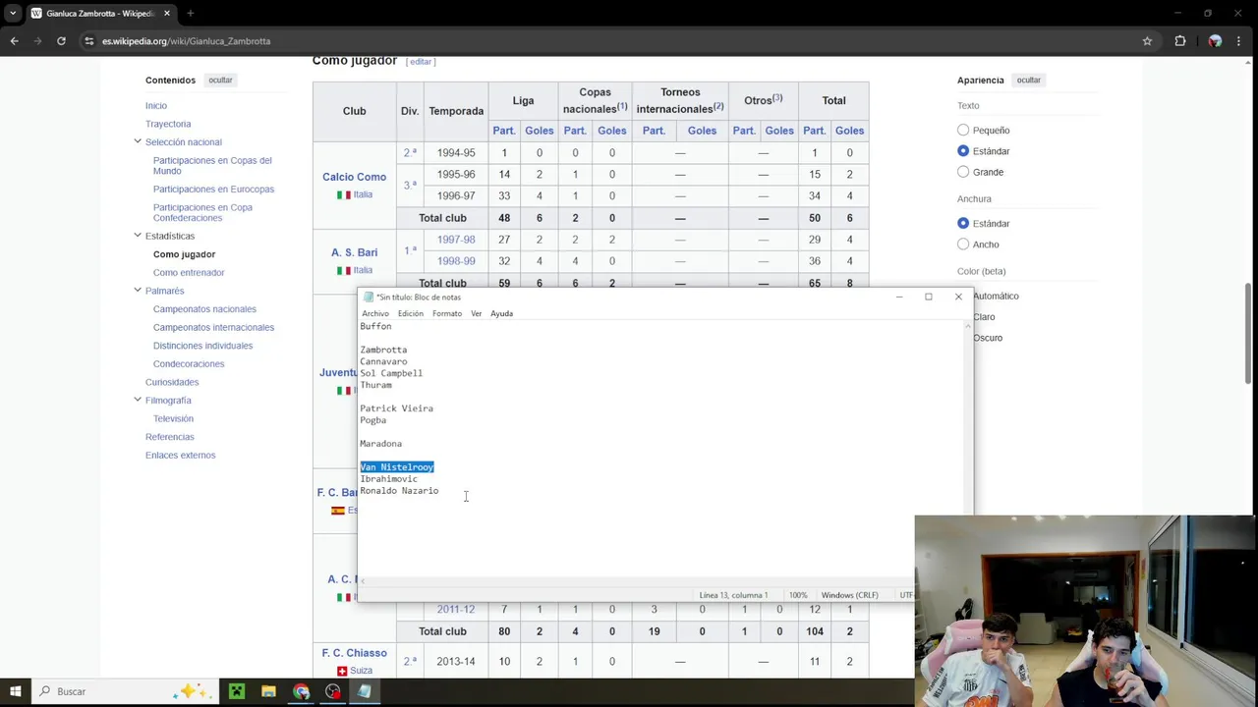This screenshot has width=1258, height=707.
Task: Collapse the Filmografía section in contents
Action: point(138,400)
